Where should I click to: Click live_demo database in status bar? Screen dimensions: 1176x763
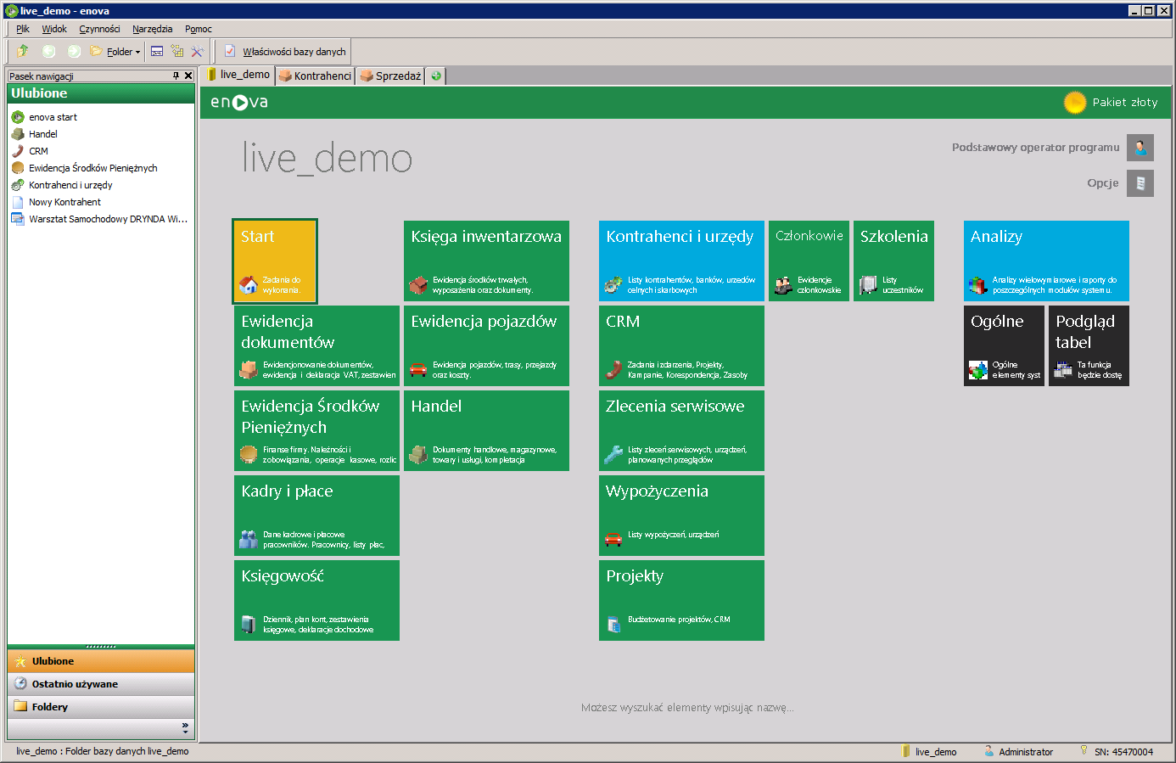pos(928,752)
